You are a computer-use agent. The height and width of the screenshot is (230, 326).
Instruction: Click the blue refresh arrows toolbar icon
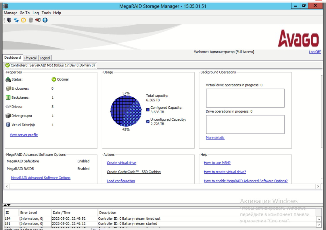pos(16,20)
